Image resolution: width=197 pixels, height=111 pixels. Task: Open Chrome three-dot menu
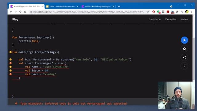click(x=191, y=12)
